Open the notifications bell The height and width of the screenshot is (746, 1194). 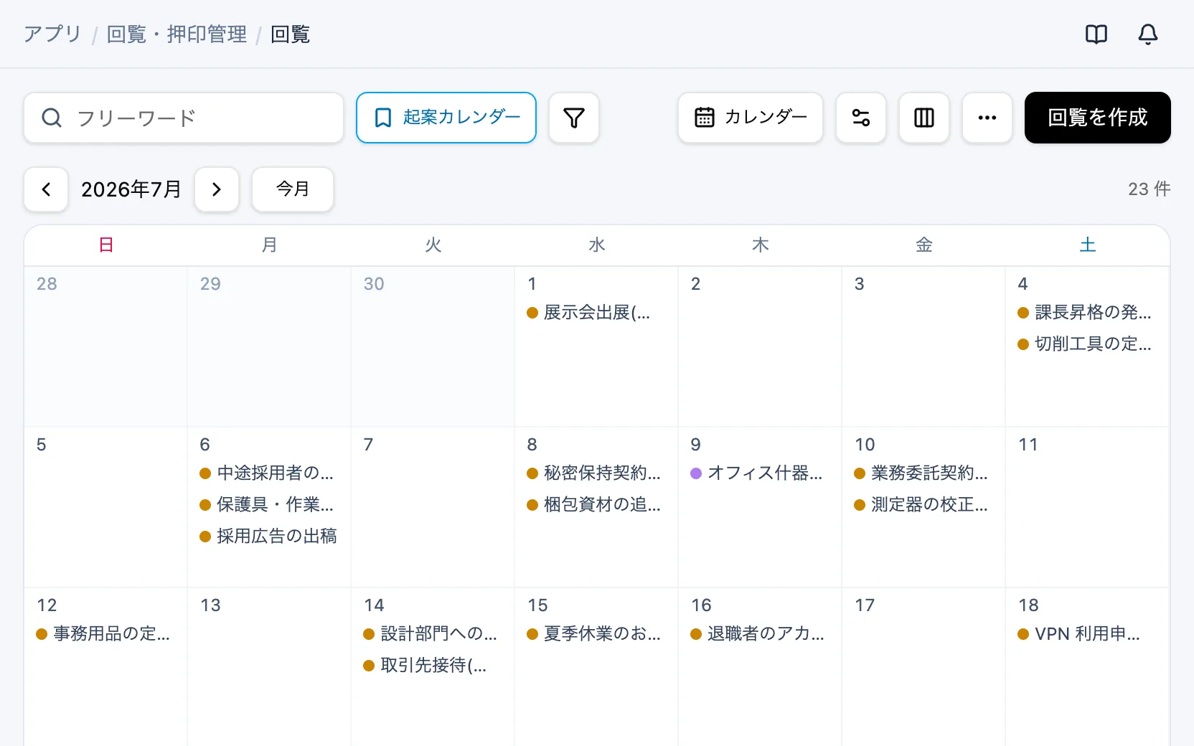(1148, 34)
